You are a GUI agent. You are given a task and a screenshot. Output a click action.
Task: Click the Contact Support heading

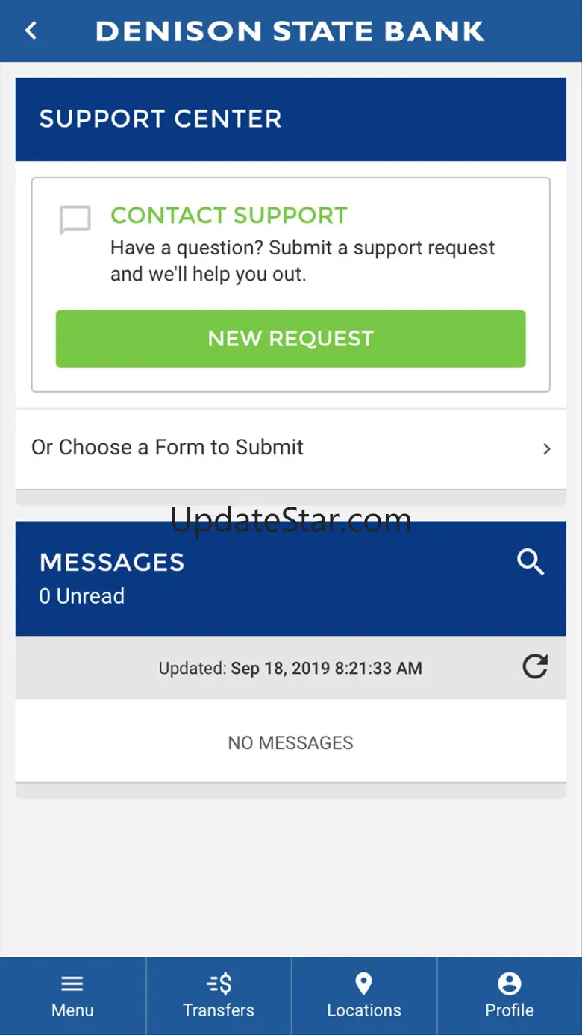(228, 216)
